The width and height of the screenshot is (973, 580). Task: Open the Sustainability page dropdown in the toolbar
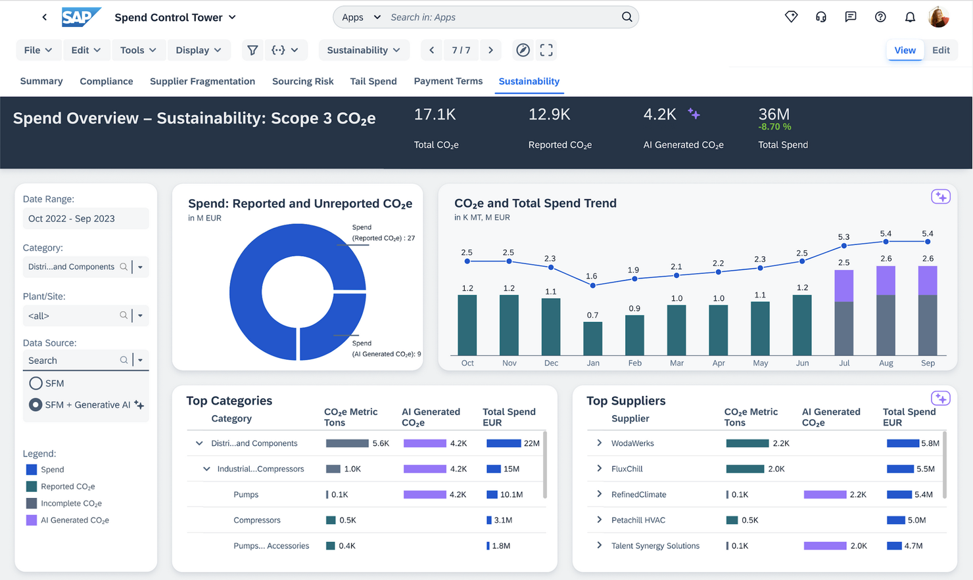[x=364, y=50]
